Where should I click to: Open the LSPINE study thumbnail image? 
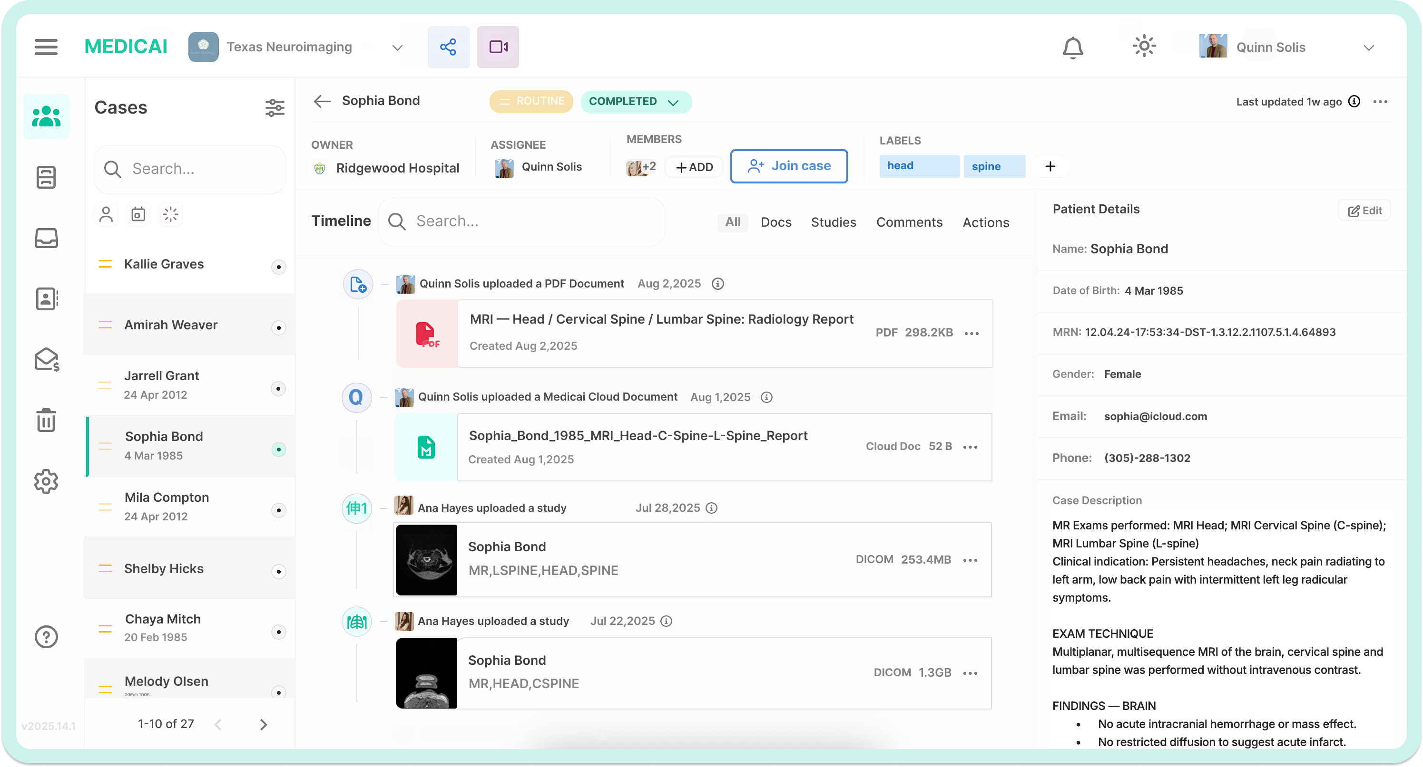coord(426,560)
